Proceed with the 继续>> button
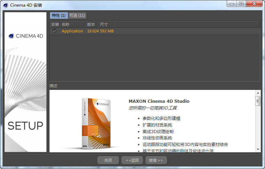Viewport: 265px width, 169px height. 156,160
